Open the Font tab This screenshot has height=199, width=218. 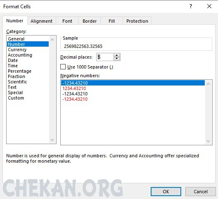(67, 21)
